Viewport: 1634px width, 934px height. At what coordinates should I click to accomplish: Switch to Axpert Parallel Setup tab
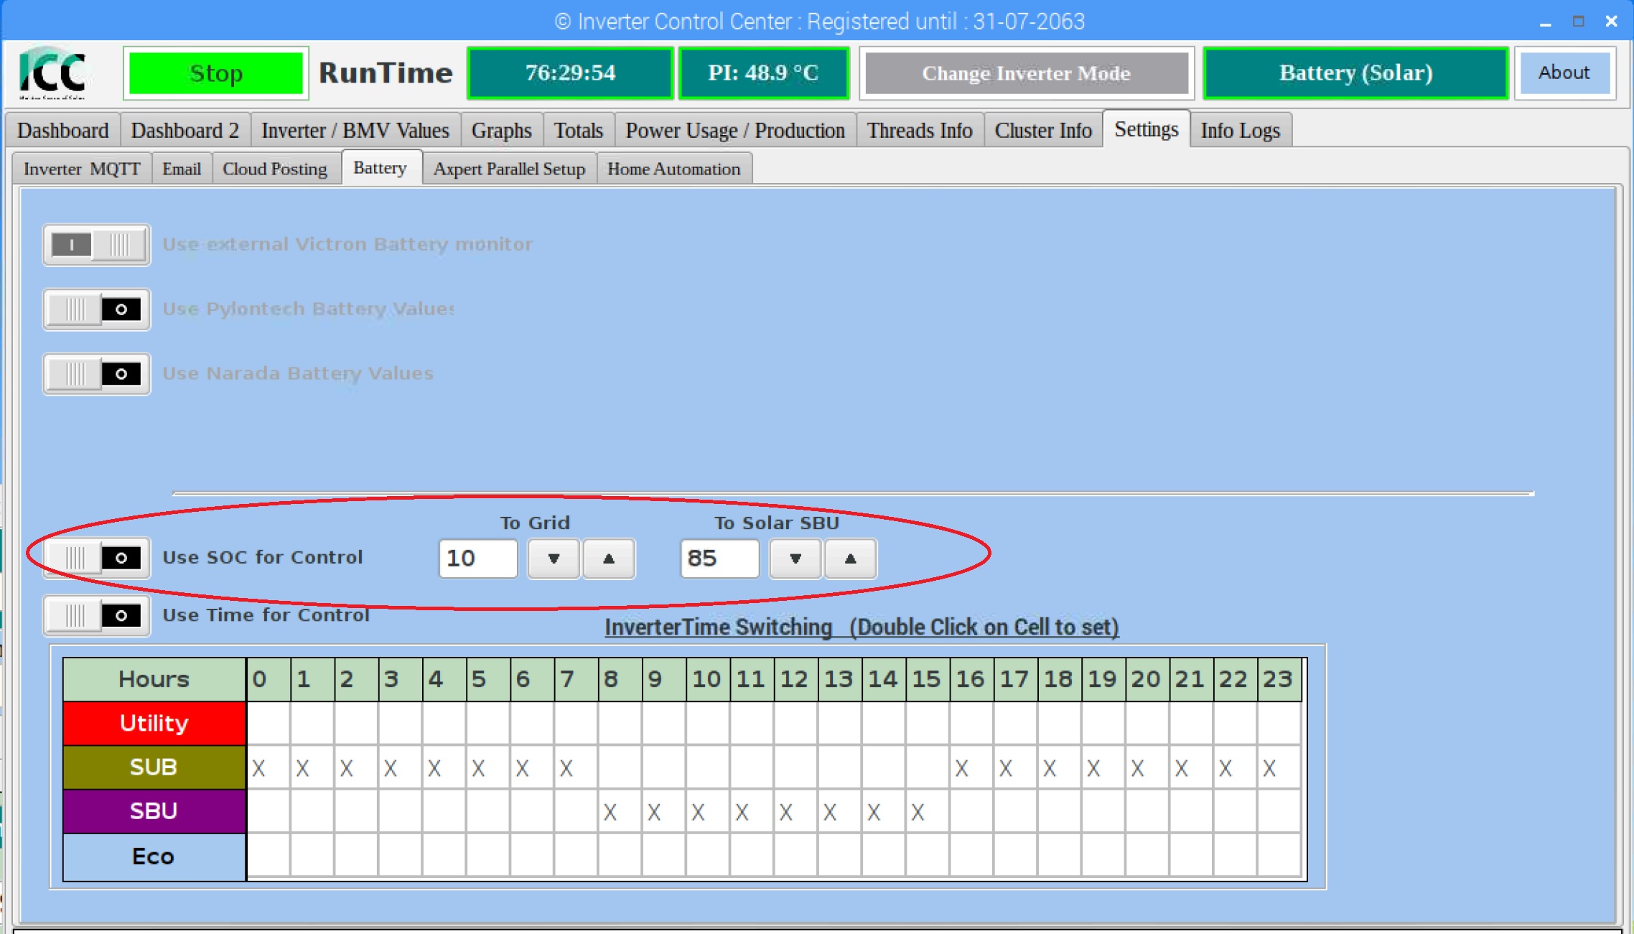pyautogui.click(x=509, y=169)
